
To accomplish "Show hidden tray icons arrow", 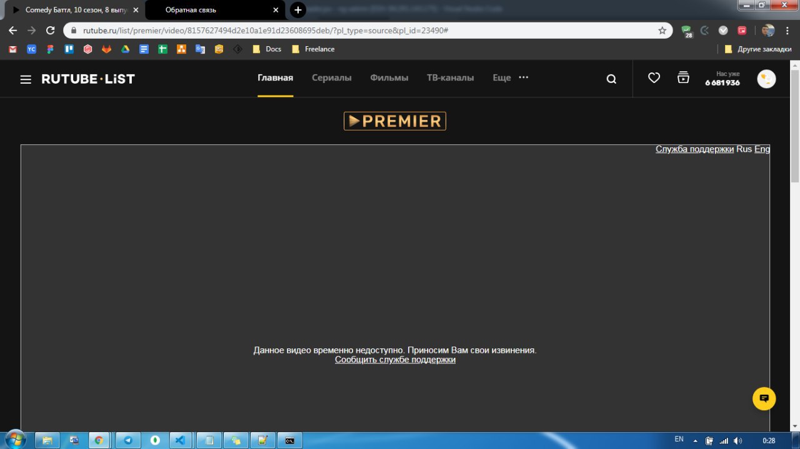I will [696, 440].
